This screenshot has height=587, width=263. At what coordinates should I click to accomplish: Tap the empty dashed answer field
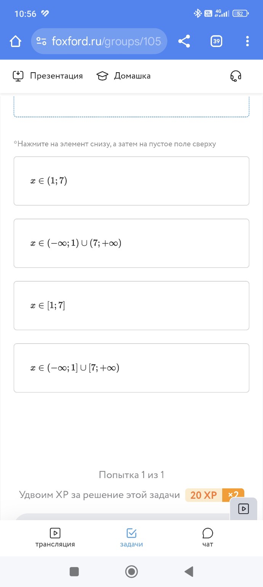click(131, 107)
